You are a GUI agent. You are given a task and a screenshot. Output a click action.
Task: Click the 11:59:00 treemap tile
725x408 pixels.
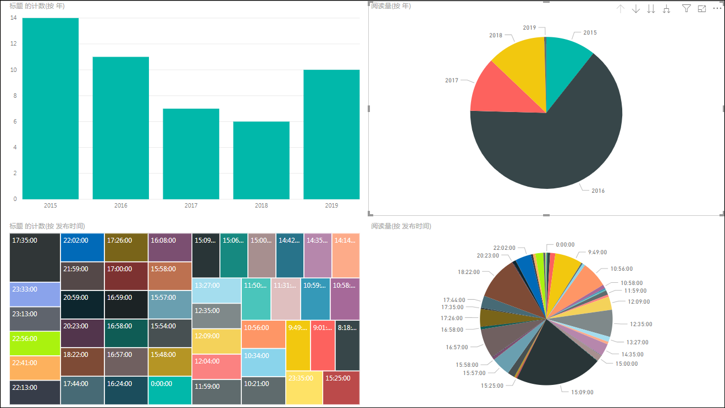coord(217,392)
